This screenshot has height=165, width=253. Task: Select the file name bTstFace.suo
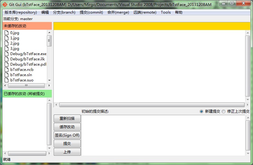click(x=22, y=80)
